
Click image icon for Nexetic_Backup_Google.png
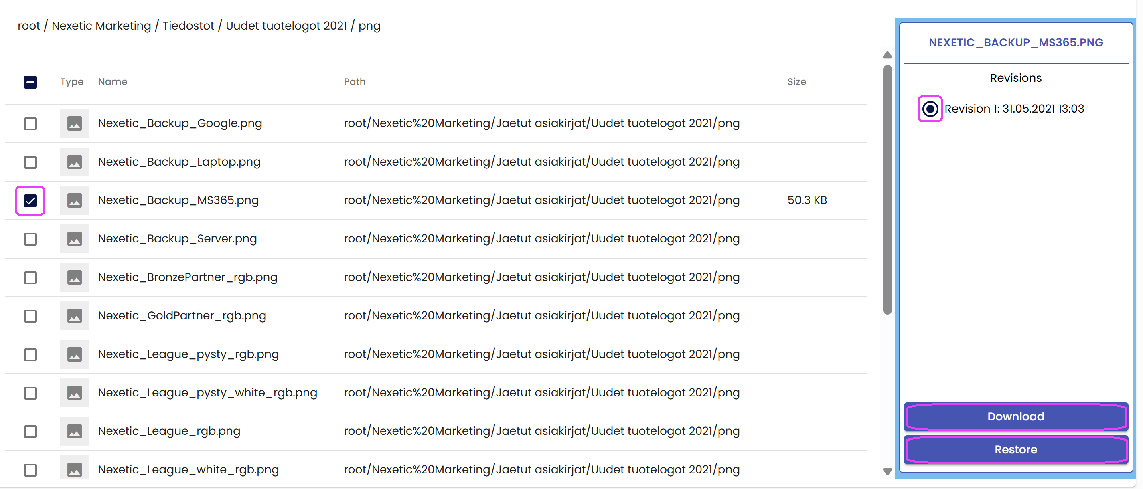[74, 123]
